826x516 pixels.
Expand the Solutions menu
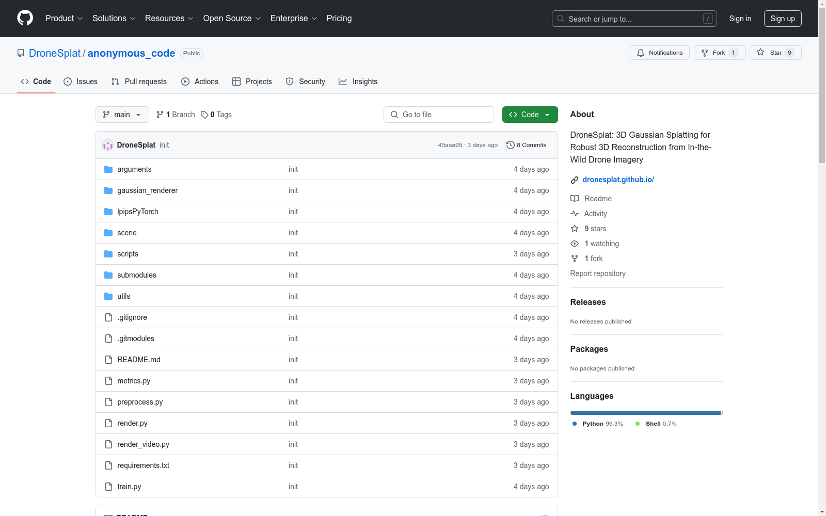pyautogui.click(x=114, y=18)
